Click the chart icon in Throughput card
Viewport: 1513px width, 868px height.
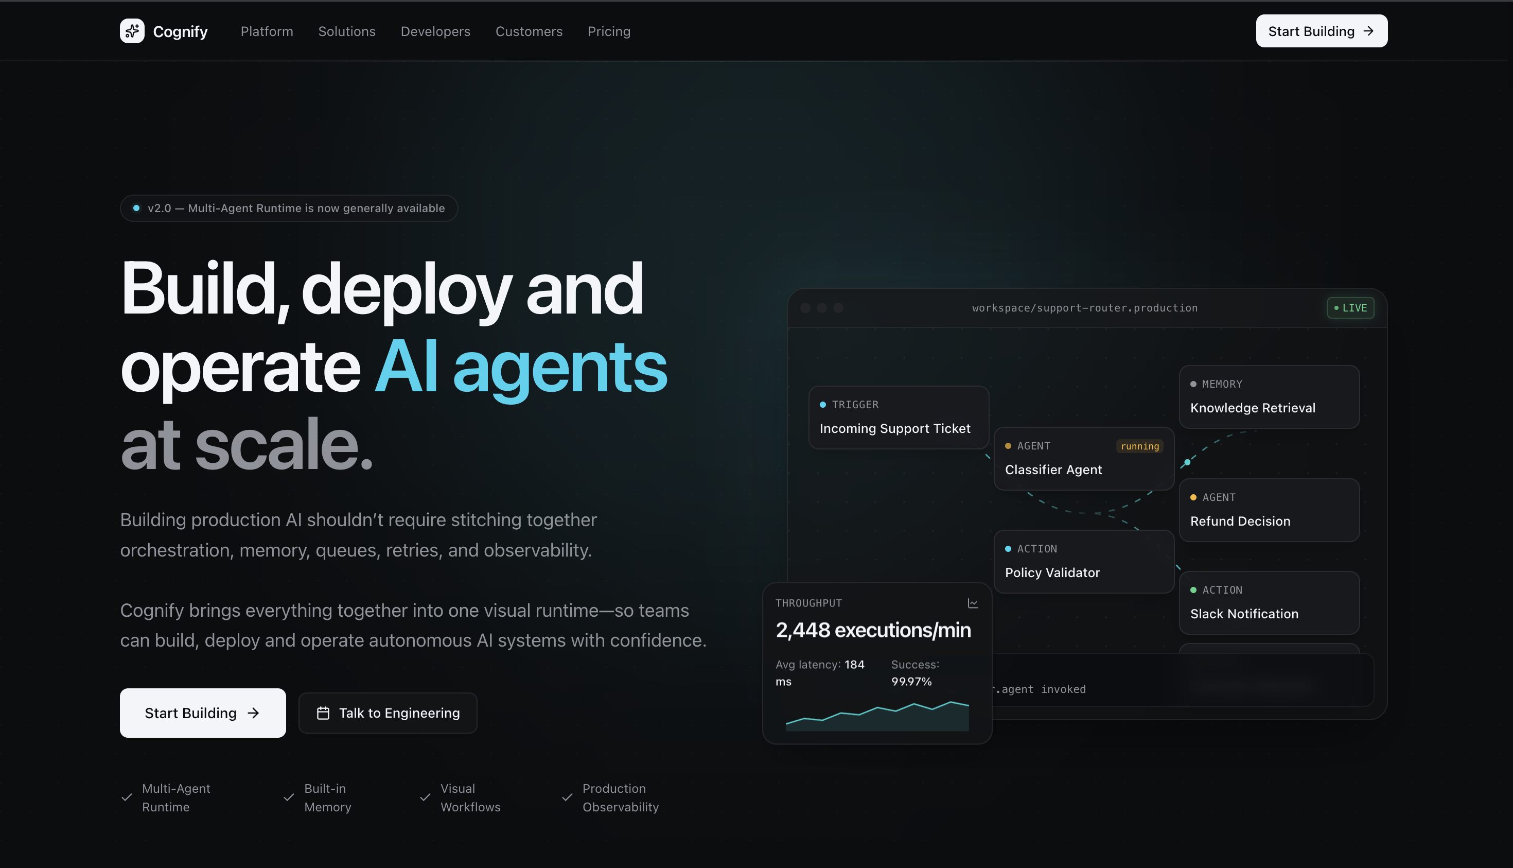pyautogui.click(x=973, y=603)
